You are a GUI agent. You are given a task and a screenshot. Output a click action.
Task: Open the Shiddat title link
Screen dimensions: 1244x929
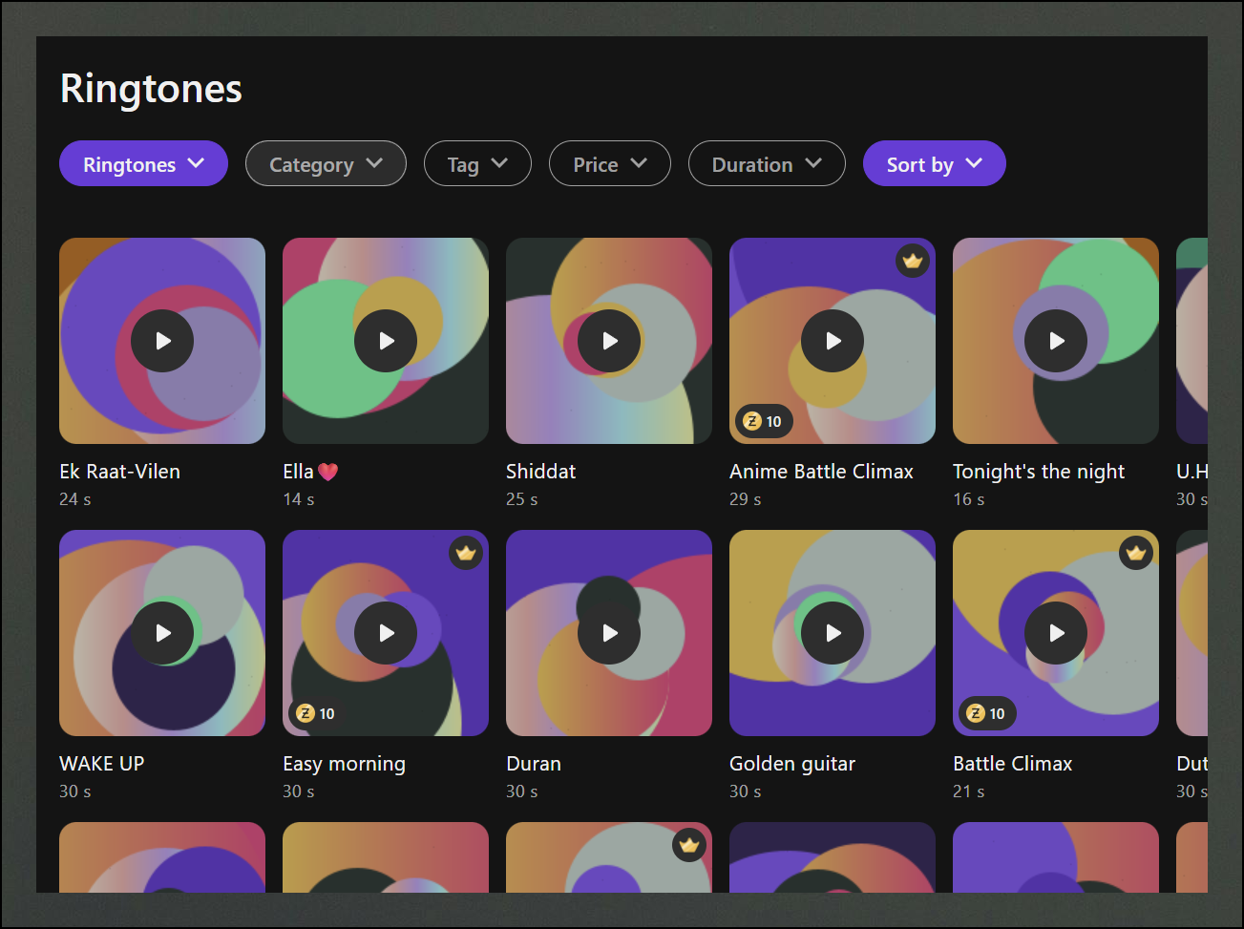(540, 472)
